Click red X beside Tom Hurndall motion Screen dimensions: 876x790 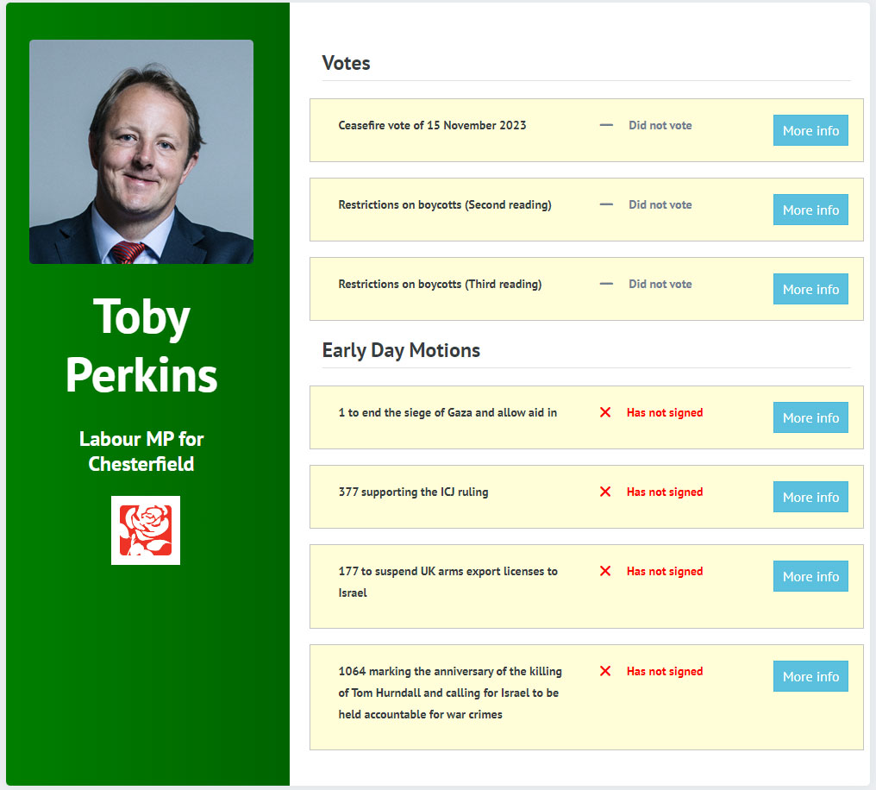pos(605,671)
